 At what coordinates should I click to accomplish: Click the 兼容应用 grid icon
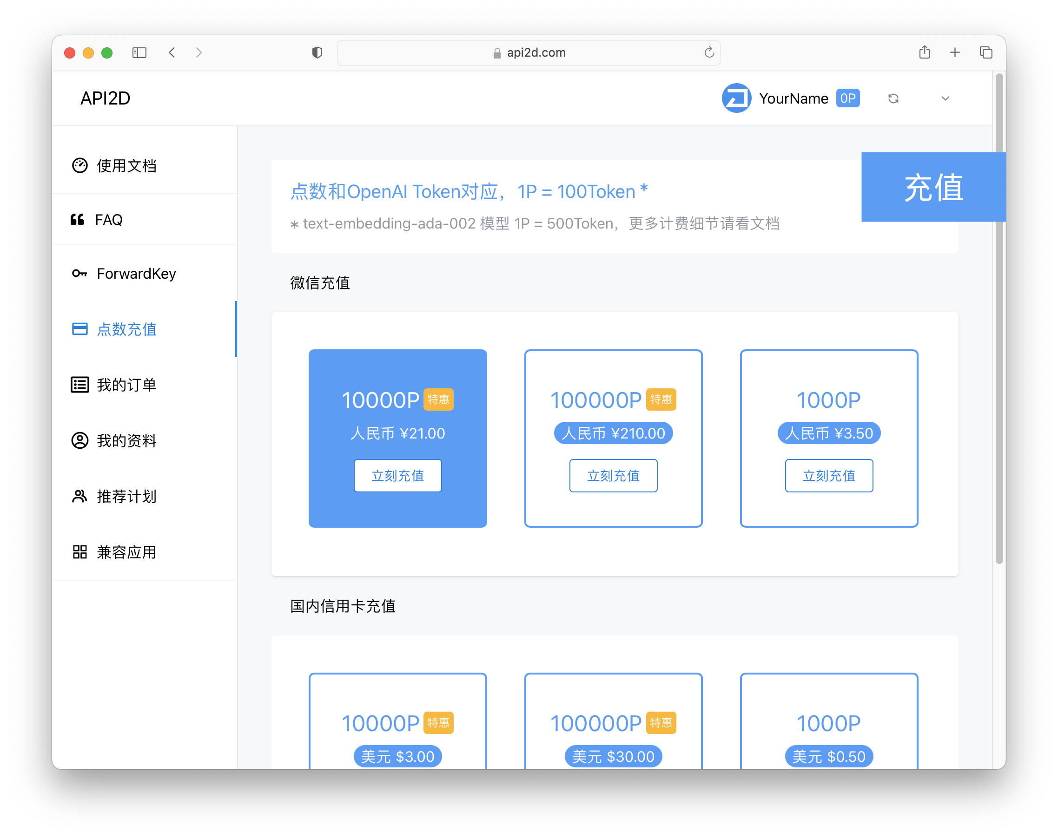pyautogui.click(x=79, y=552)
